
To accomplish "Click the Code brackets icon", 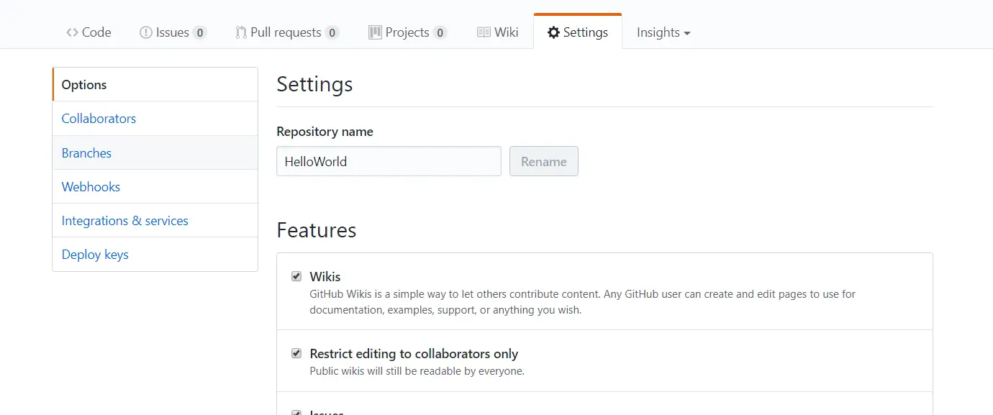I will [x=72, y=32].
